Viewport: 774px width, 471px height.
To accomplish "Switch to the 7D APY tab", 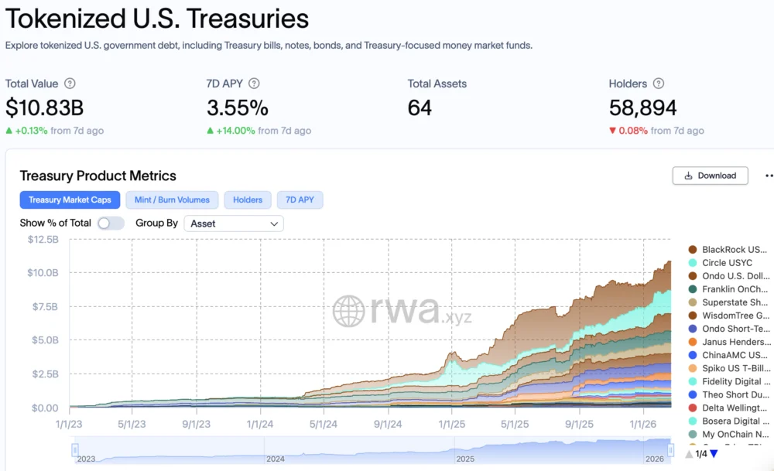I will point(300,200).
